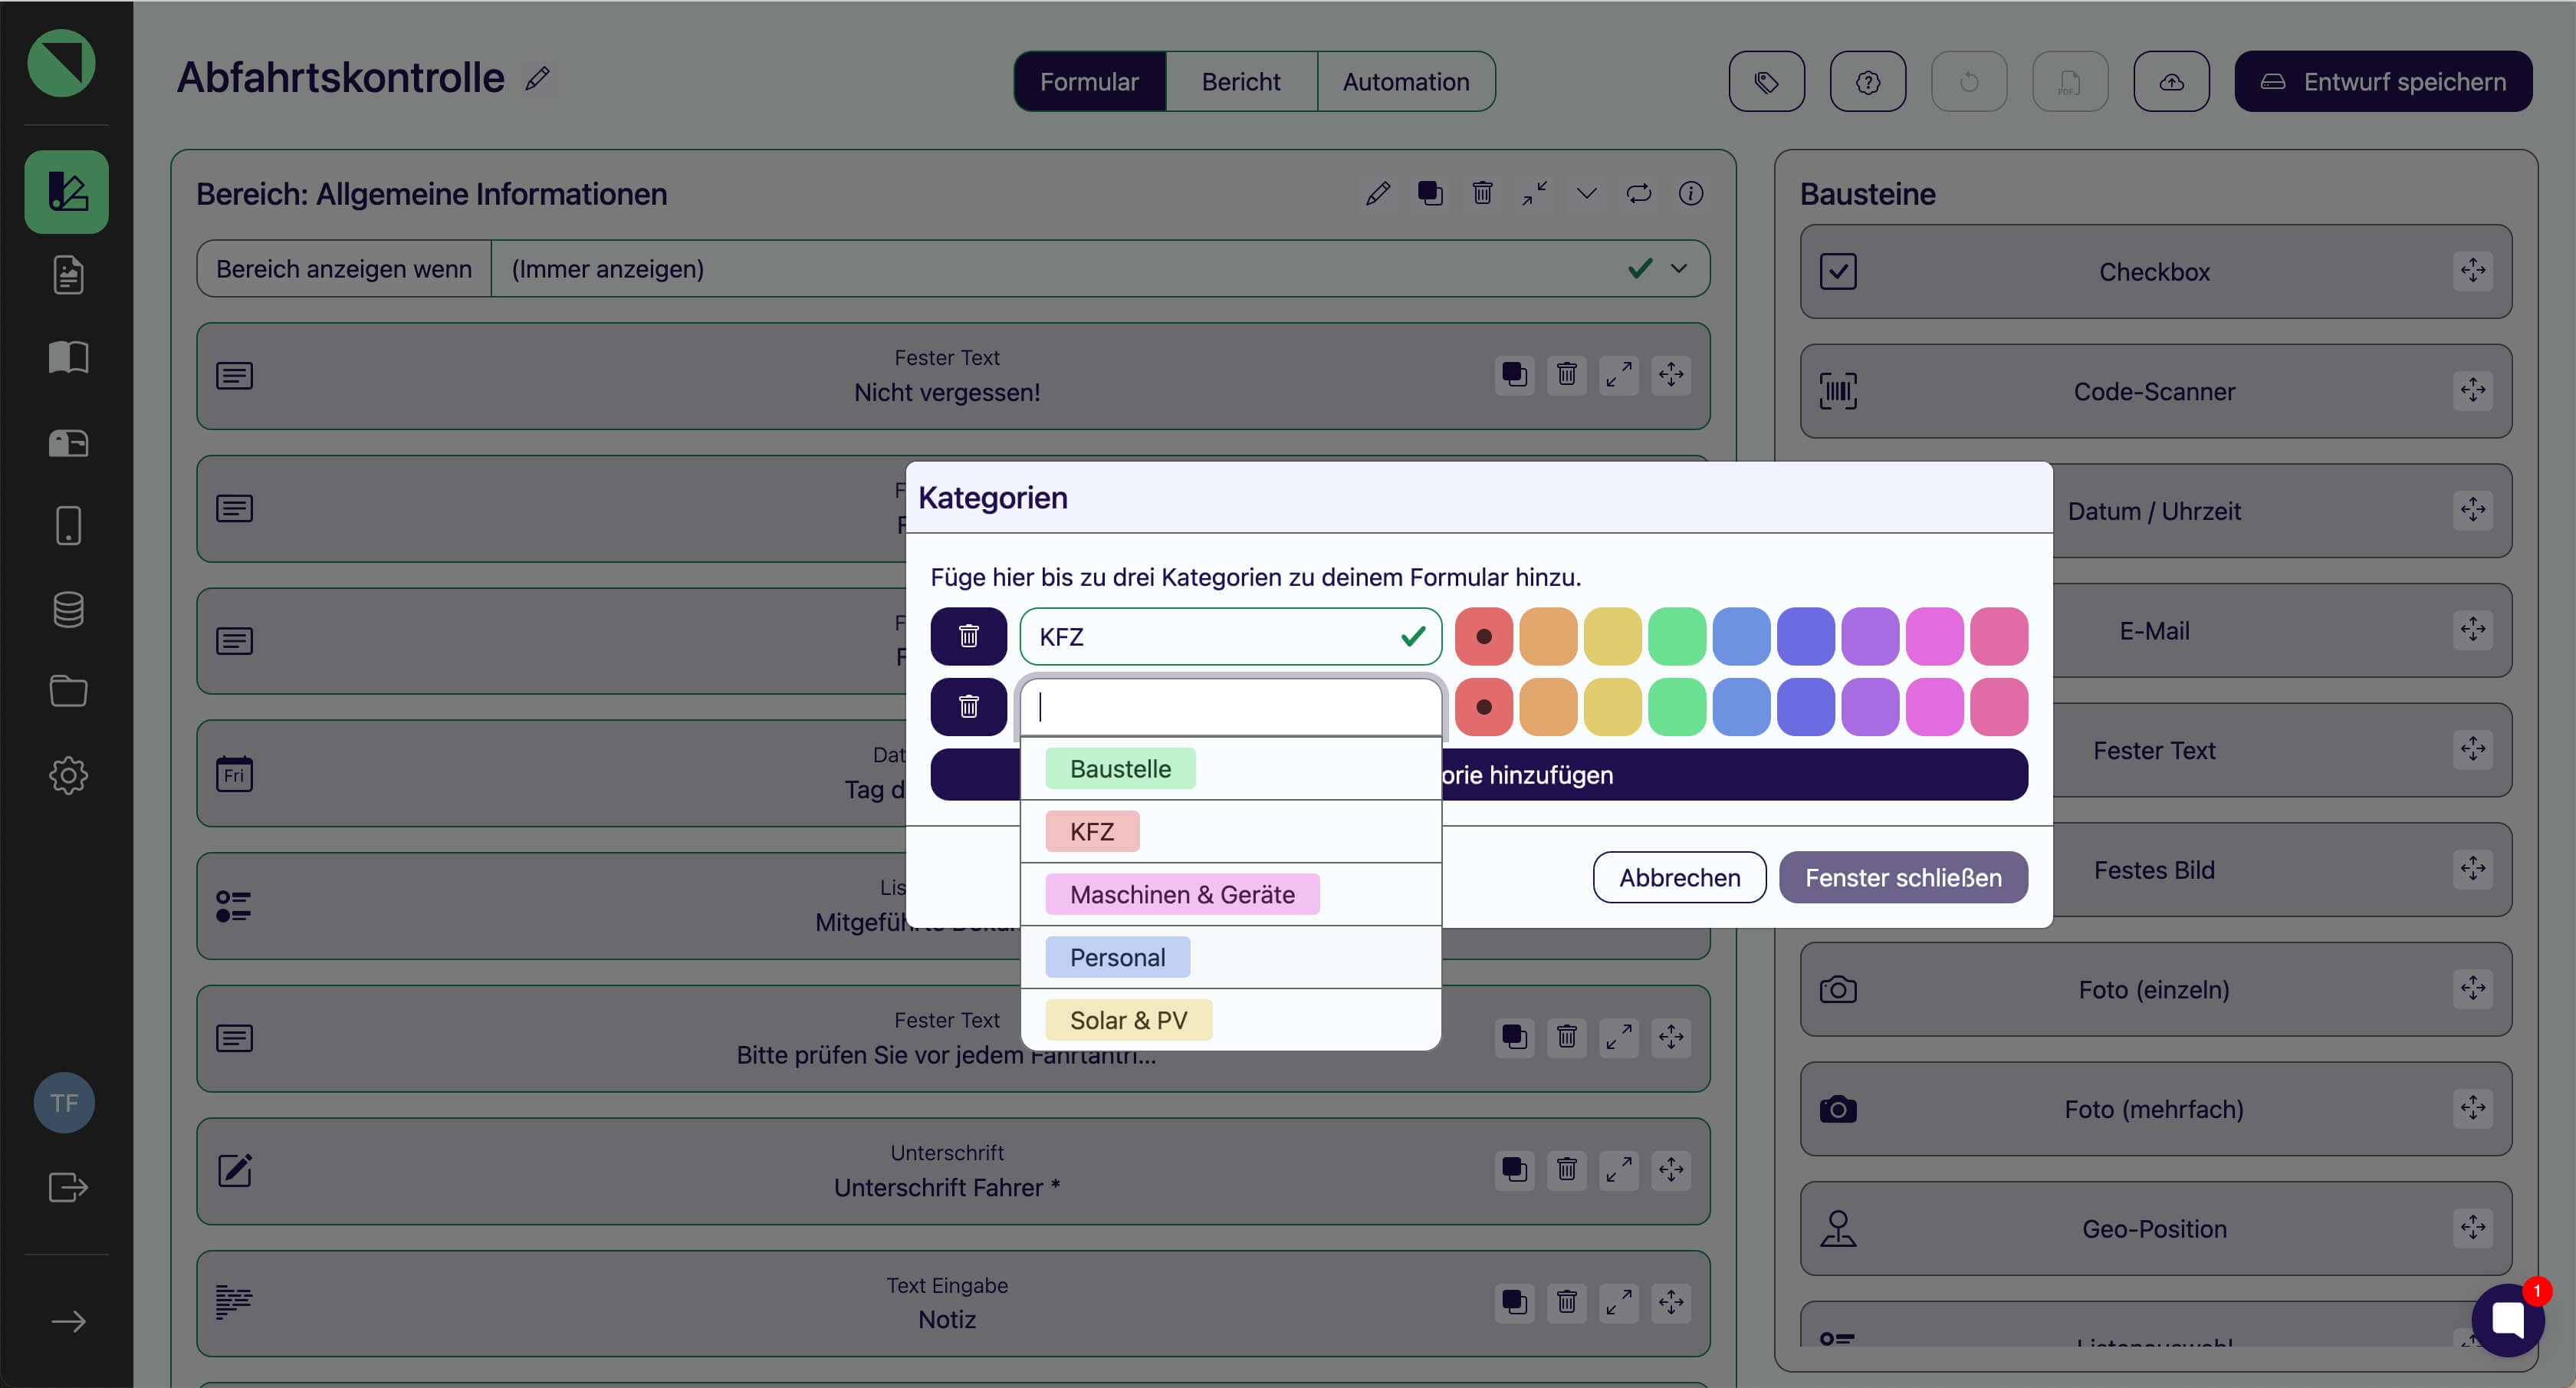The width and height of the screenshot is (2576, 1388).
Task: Choose Personal from suggestion list
Action: coord(1118,957)
